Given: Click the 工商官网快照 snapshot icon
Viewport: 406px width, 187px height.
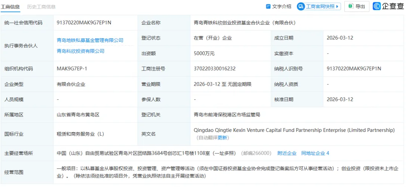Looking at the screenshot, I should click(x=301, y=7).
